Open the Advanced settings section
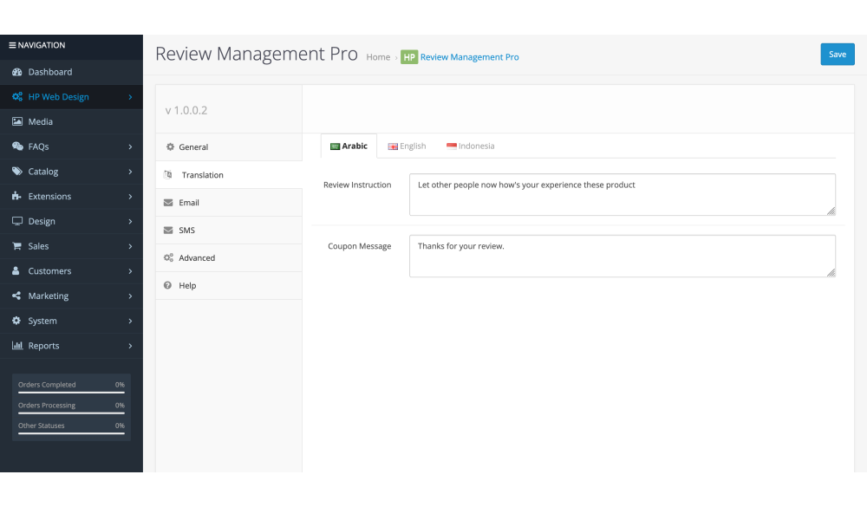This screenshot has height=507, width=867. 197,258
